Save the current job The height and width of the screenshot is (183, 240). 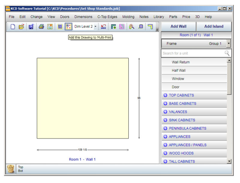(31, 27)
